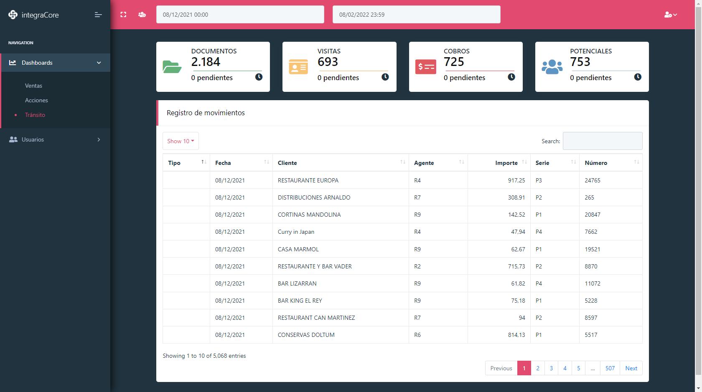Click the clock icon on Documentos card
The width and height of the screenshot is (702, 392).
(x=259, y=77)
